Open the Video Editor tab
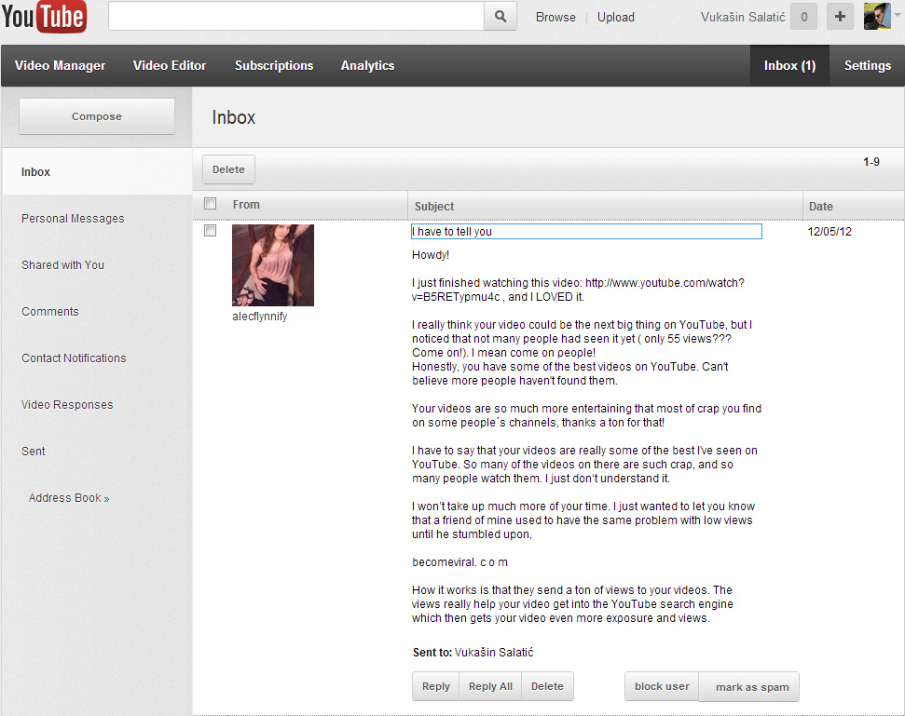 [170, 66]
